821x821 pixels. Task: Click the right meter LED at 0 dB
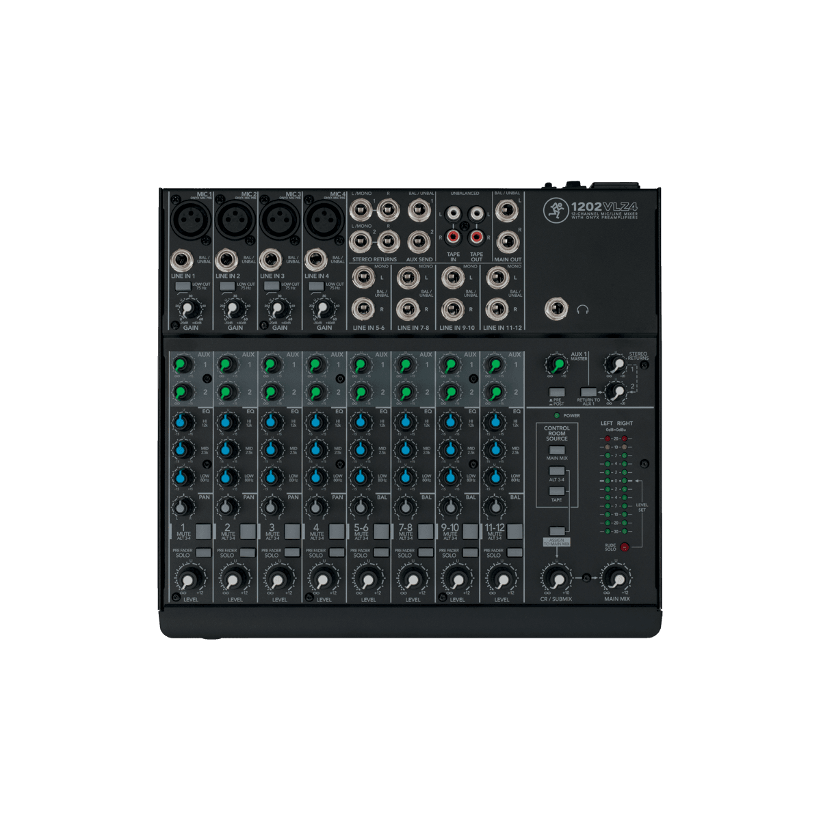point(625,480)
